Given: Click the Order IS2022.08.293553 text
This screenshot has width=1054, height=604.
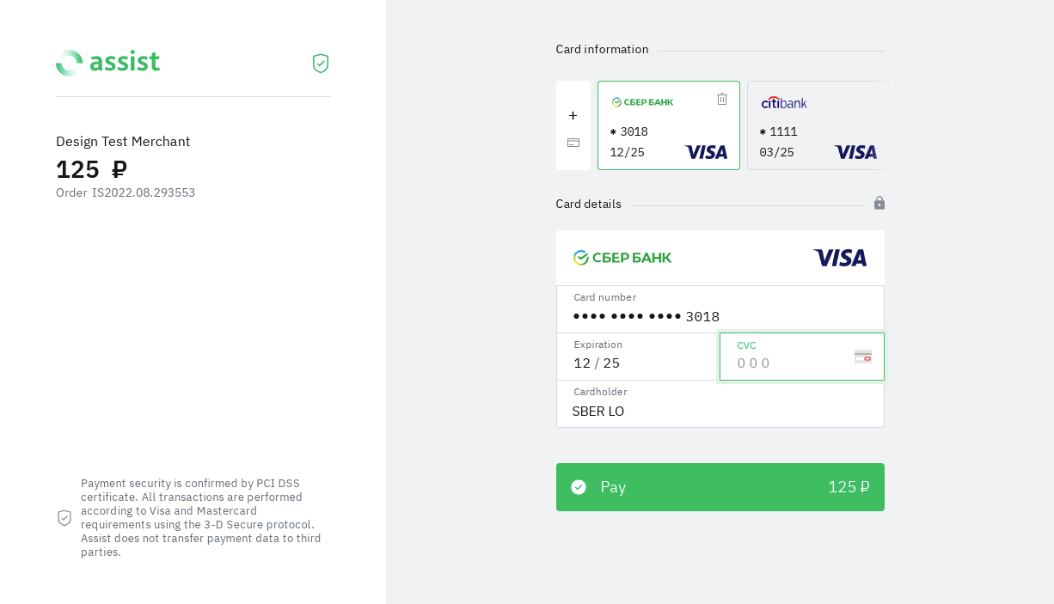Looking at the screenshot, I should pos(126,192).
